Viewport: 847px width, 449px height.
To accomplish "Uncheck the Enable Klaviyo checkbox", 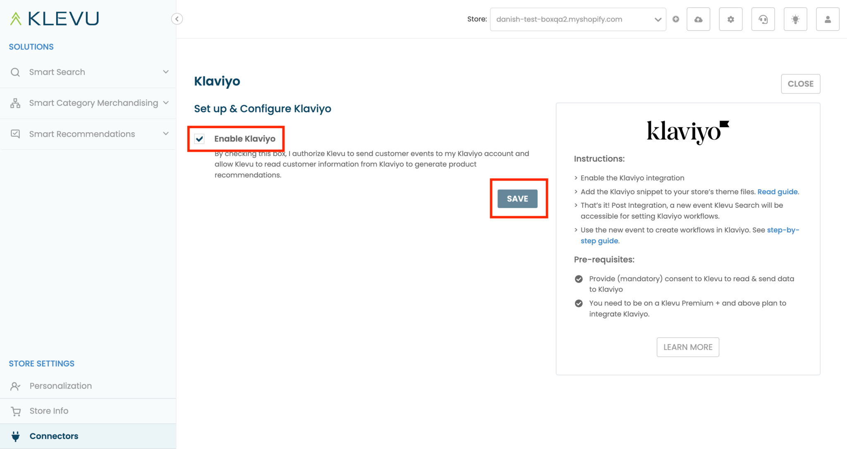I will 199,139.
